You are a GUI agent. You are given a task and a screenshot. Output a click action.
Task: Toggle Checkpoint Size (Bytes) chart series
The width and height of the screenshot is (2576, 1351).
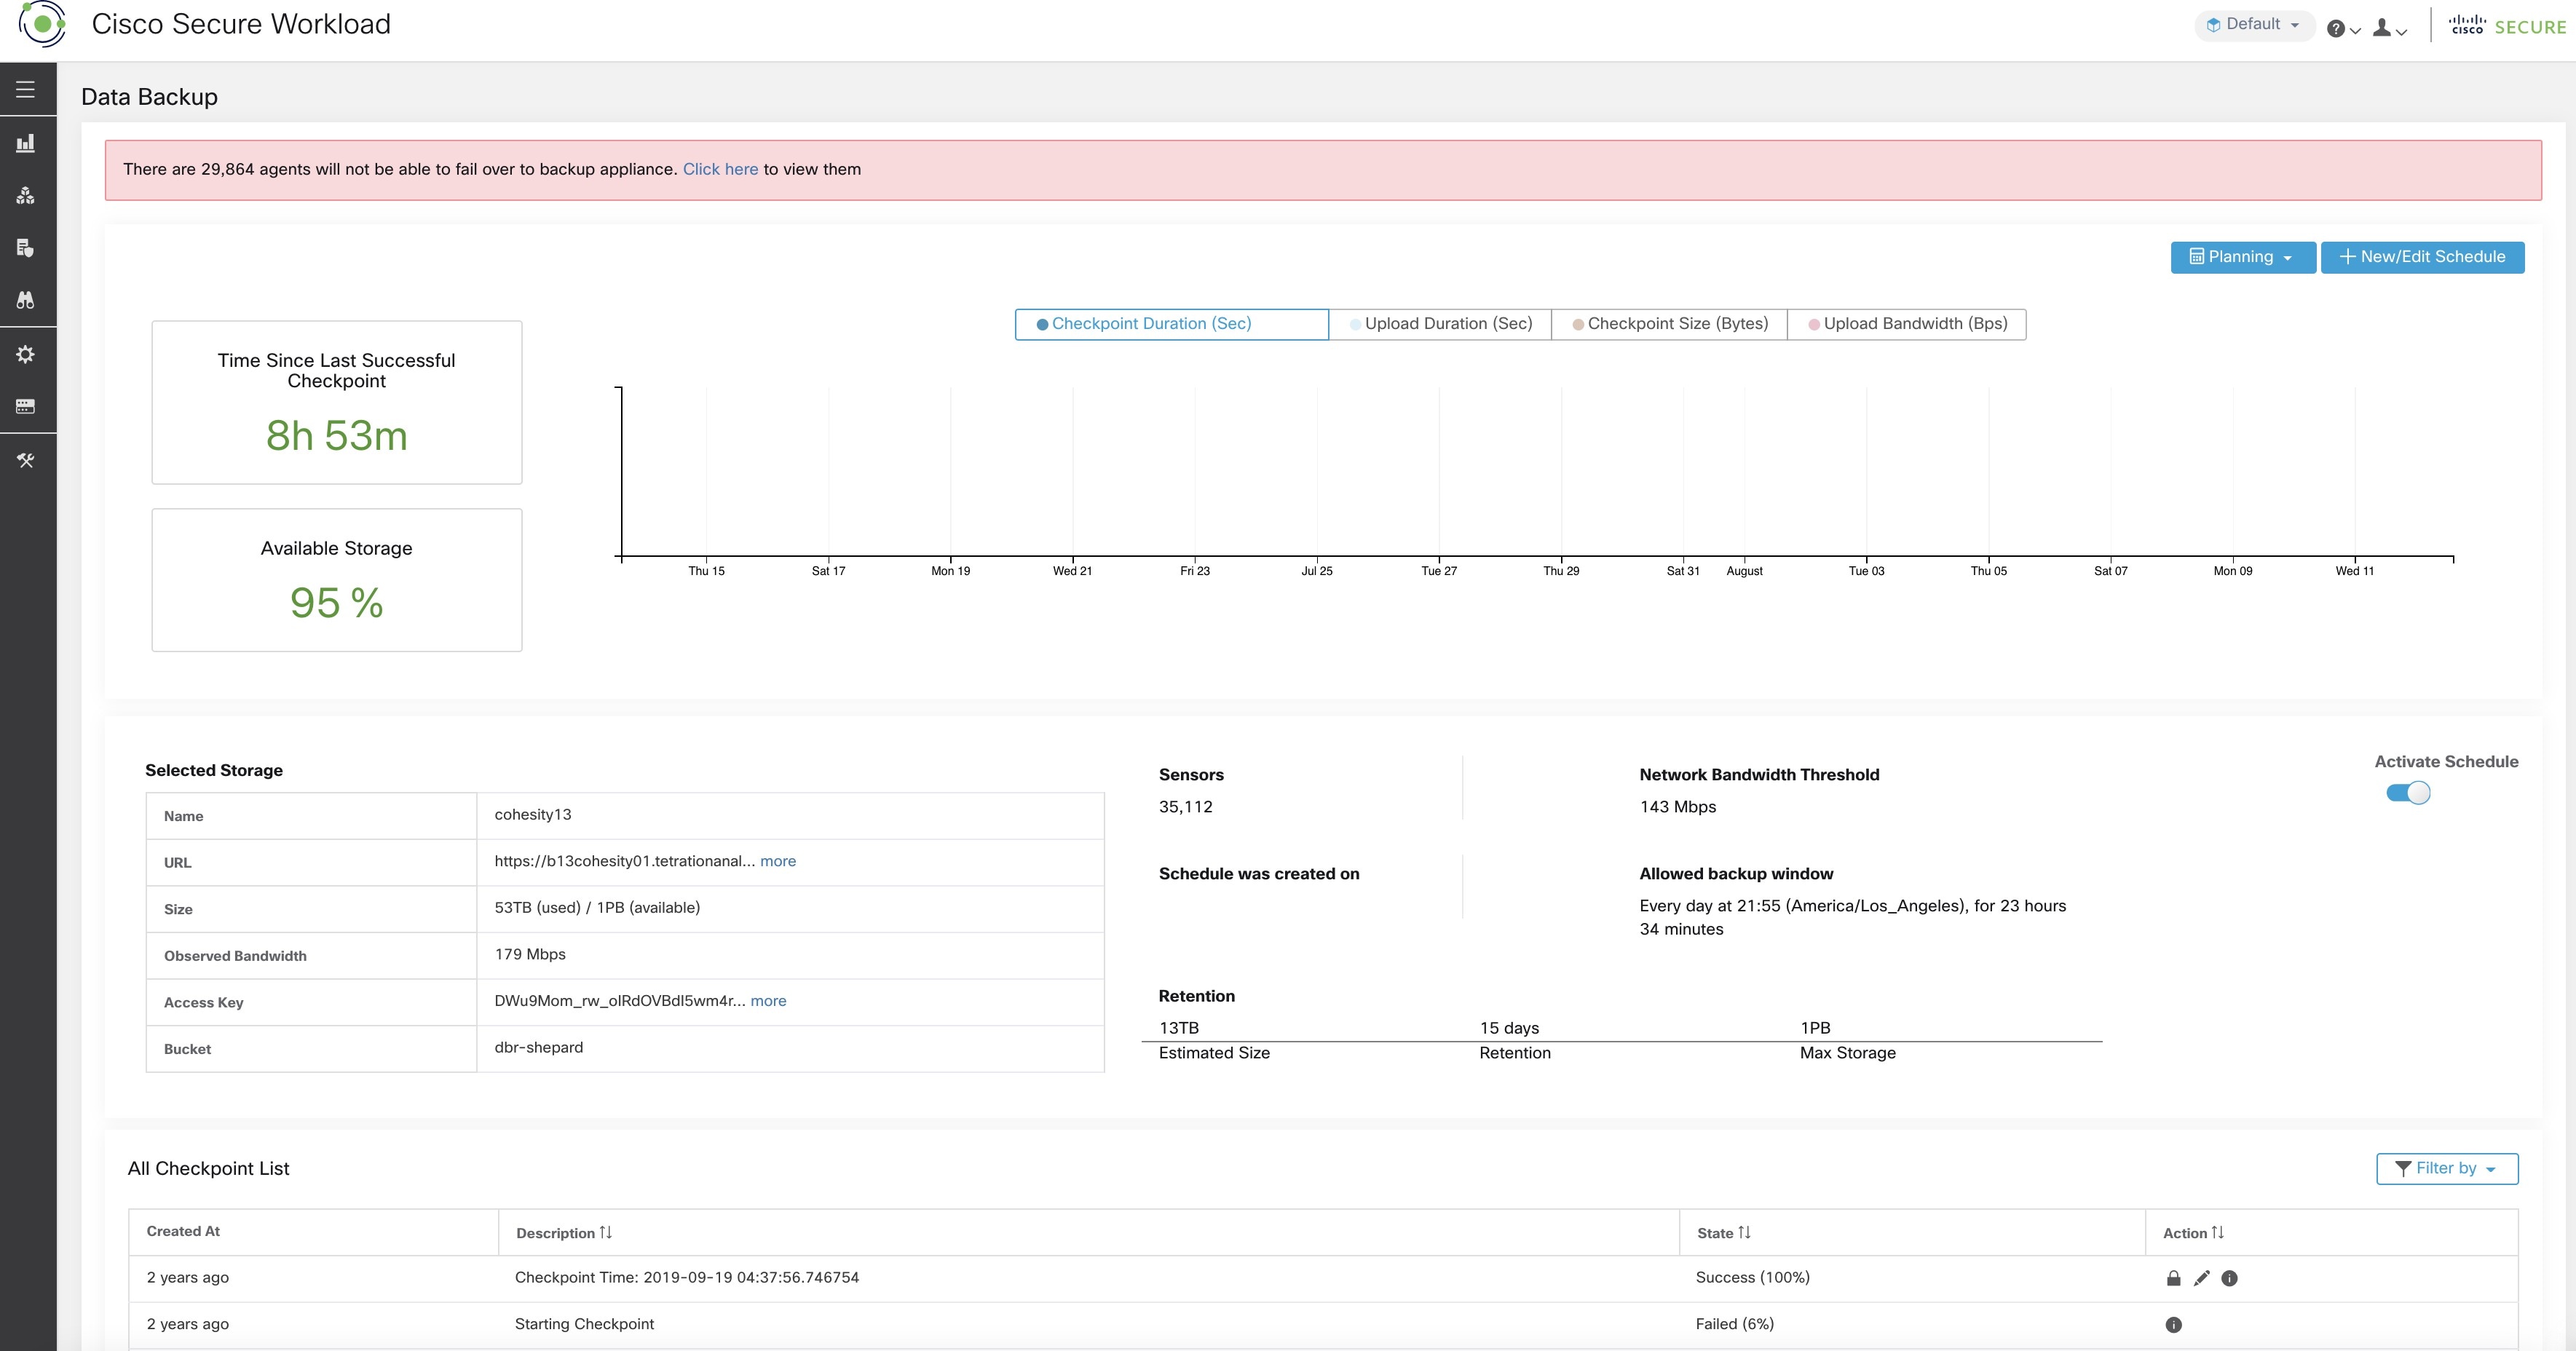(1669, 324)
